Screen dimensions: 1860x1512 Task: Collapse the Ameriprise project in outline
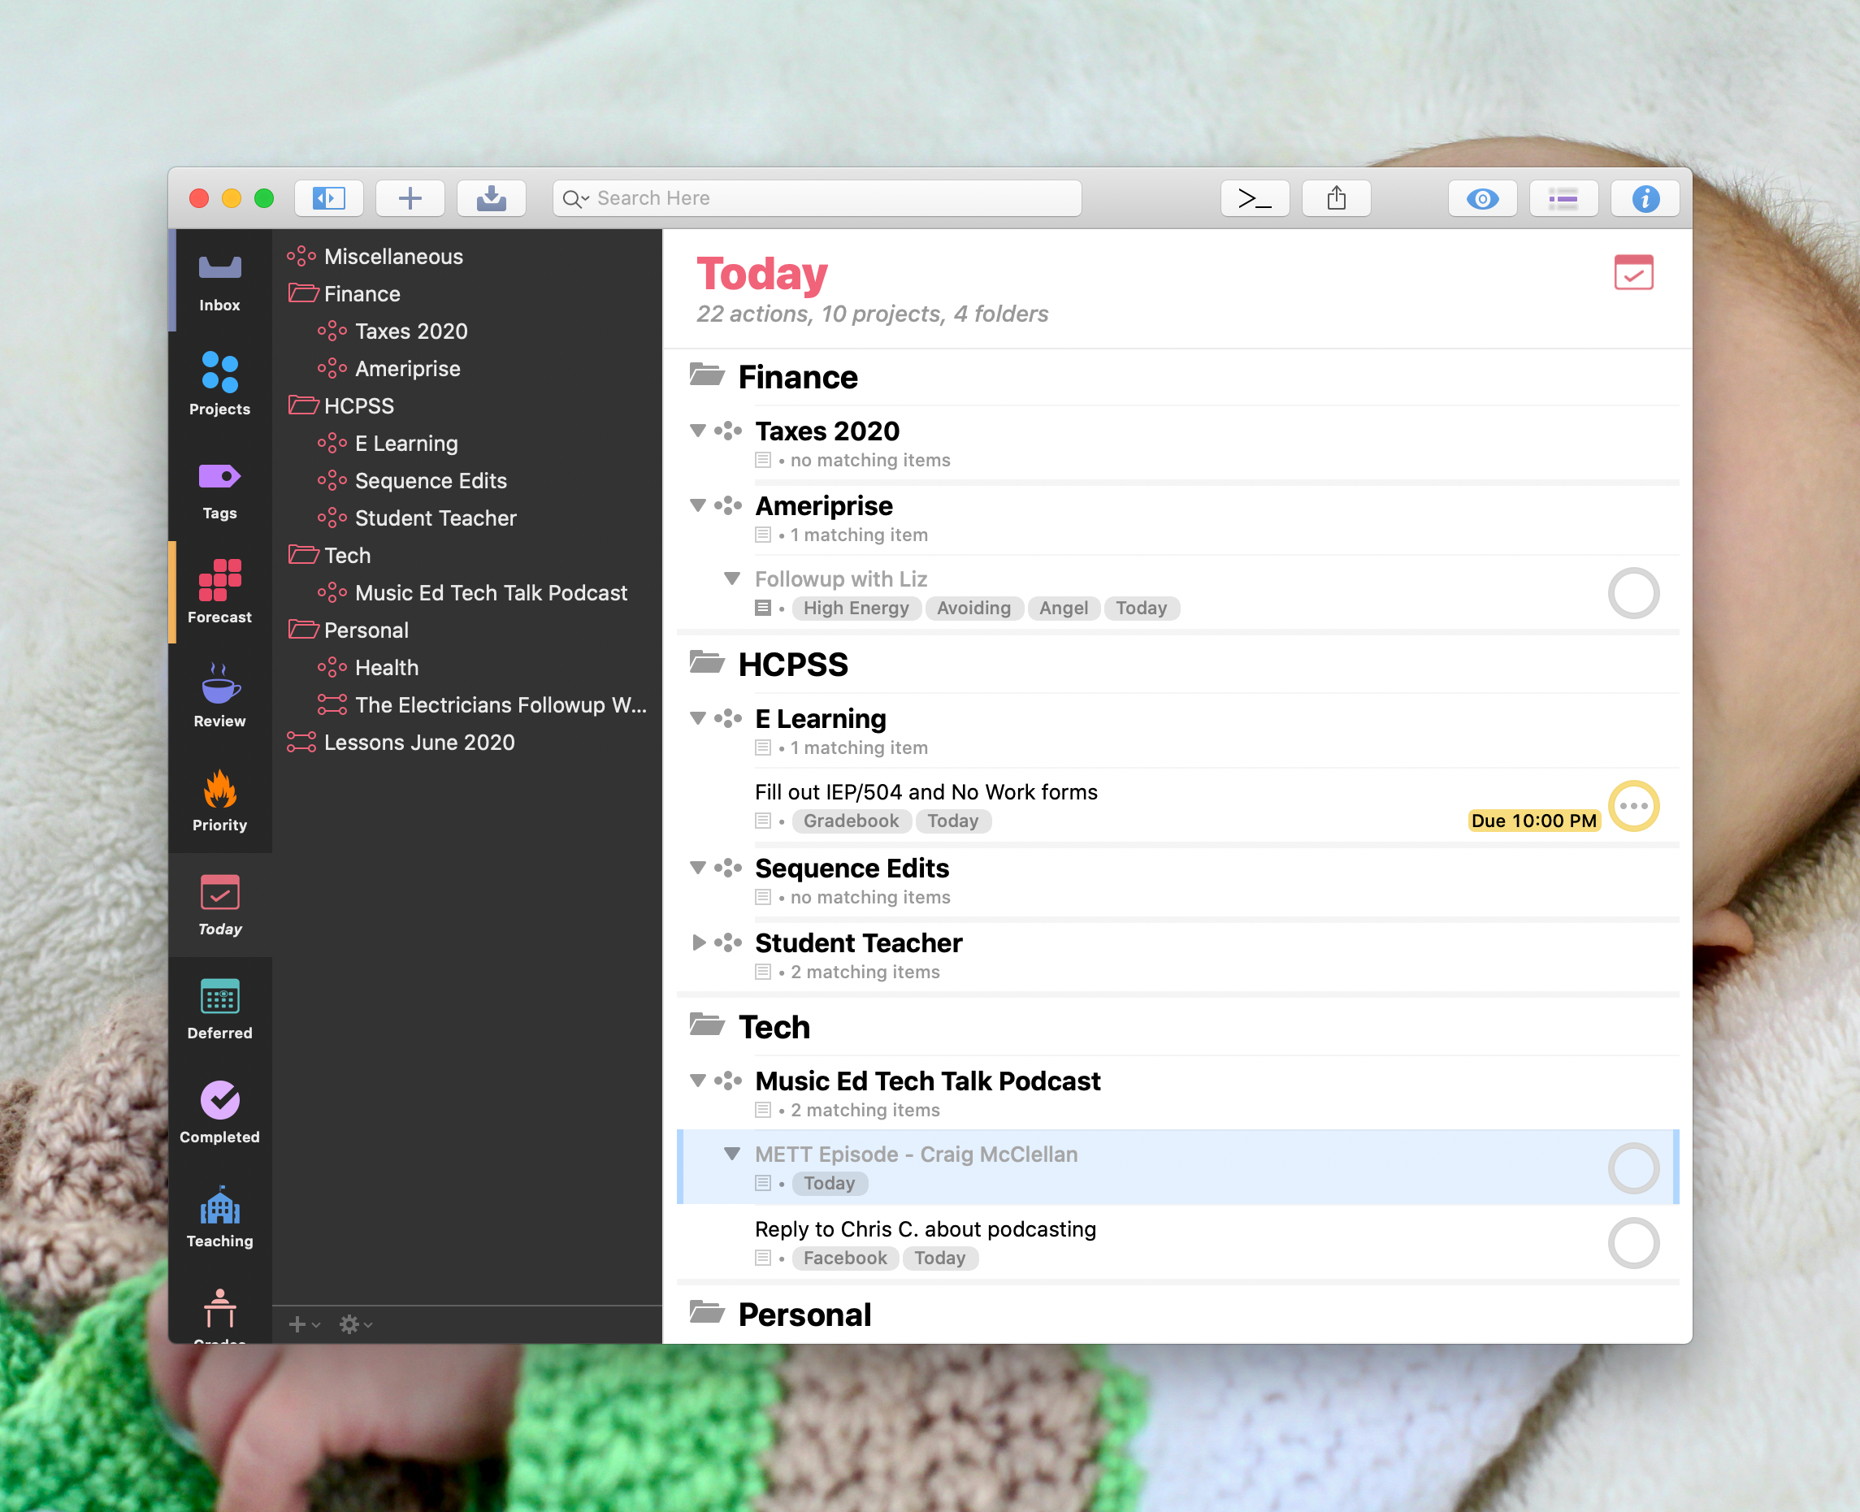click(x=698, y=505)
